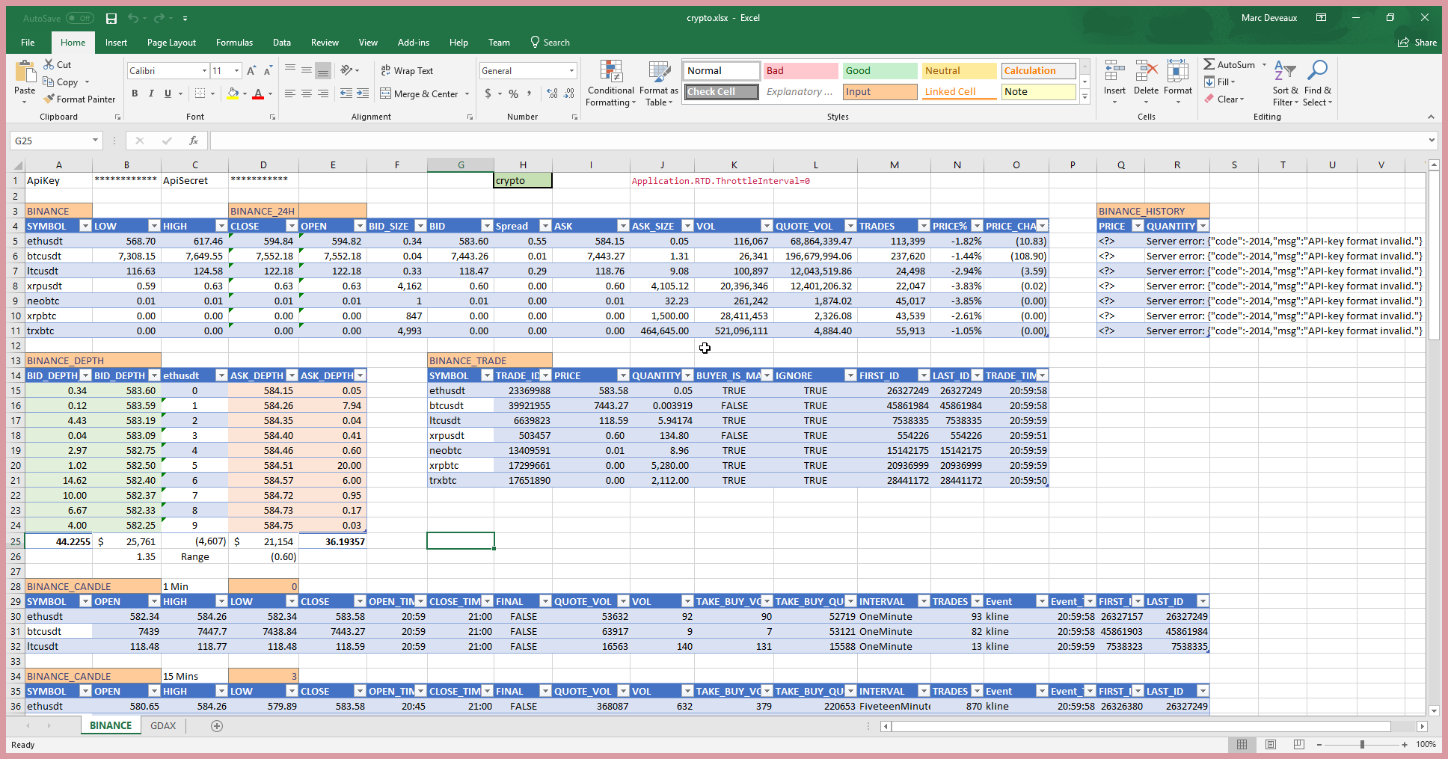Toggle Underline formatting

click(168, 93)
